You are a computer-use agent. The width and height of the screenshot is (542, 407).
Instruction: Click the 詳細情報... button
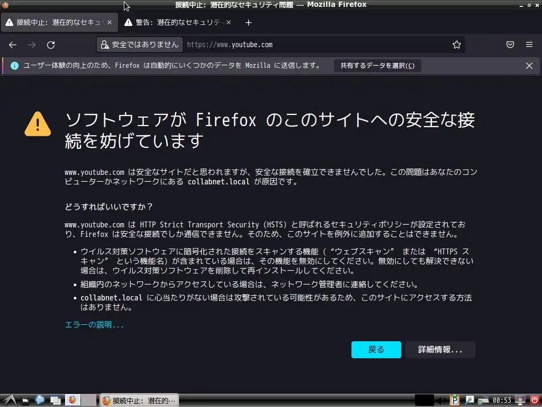pos(440,350)
